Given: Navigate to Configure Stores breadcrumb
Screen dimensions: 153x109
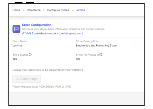Looking at the screenshot, I should coord(58,10).
